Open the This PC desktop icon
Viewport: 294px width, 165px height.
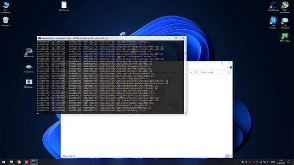coord(6,7)
